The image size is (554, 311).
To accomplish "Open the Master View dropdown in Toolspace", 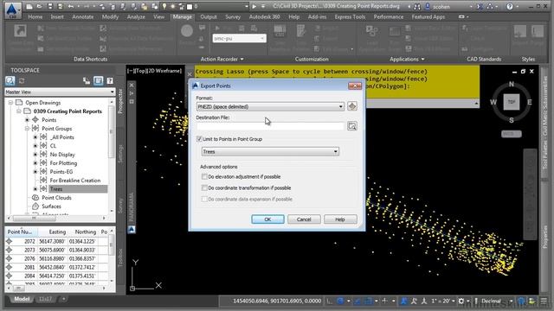I will point(60,92).
